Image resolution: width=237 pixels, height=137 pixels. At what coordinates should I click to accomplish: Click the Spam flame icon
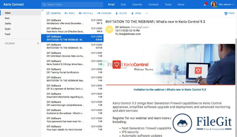(132, 13)
